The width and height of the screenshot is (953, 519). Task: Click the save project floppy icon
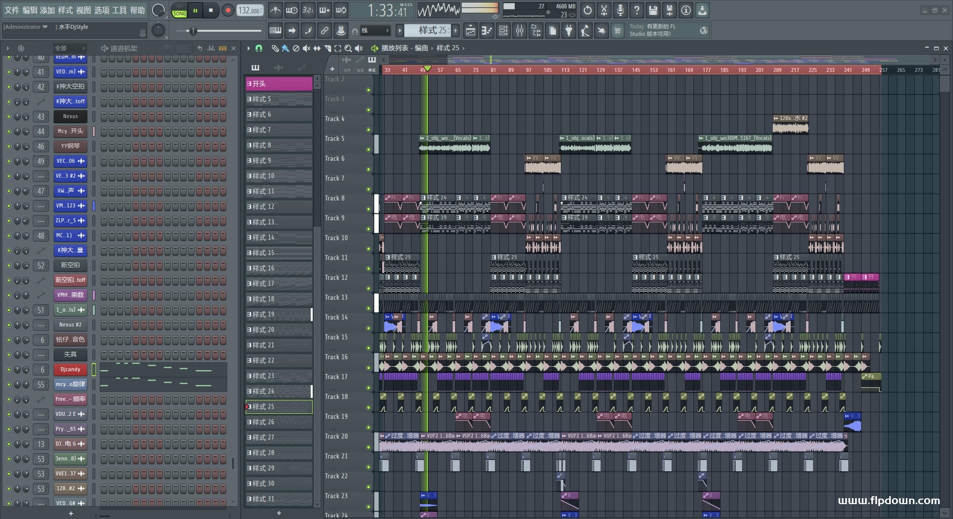click(x=653, y=10)
